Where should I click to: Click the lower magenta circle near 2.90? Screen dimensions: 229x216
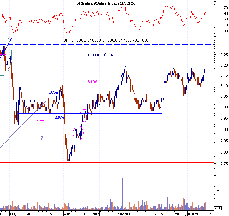[x=78, y=133]
